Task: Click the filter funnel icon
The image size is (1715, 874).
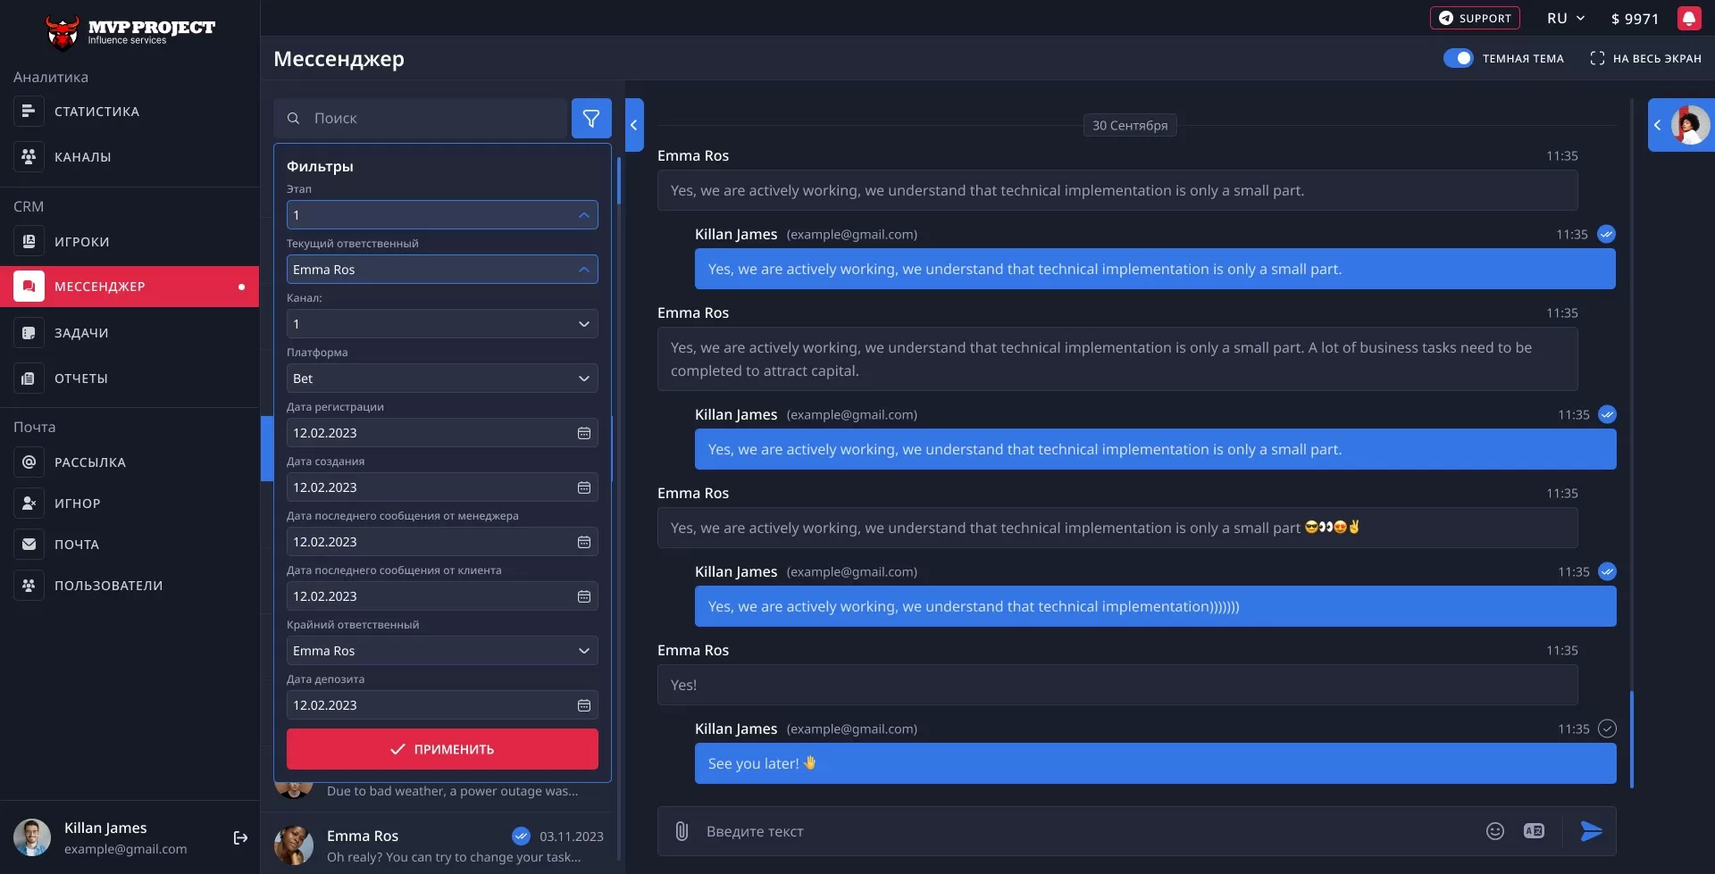Action: [x=591, y=118]
